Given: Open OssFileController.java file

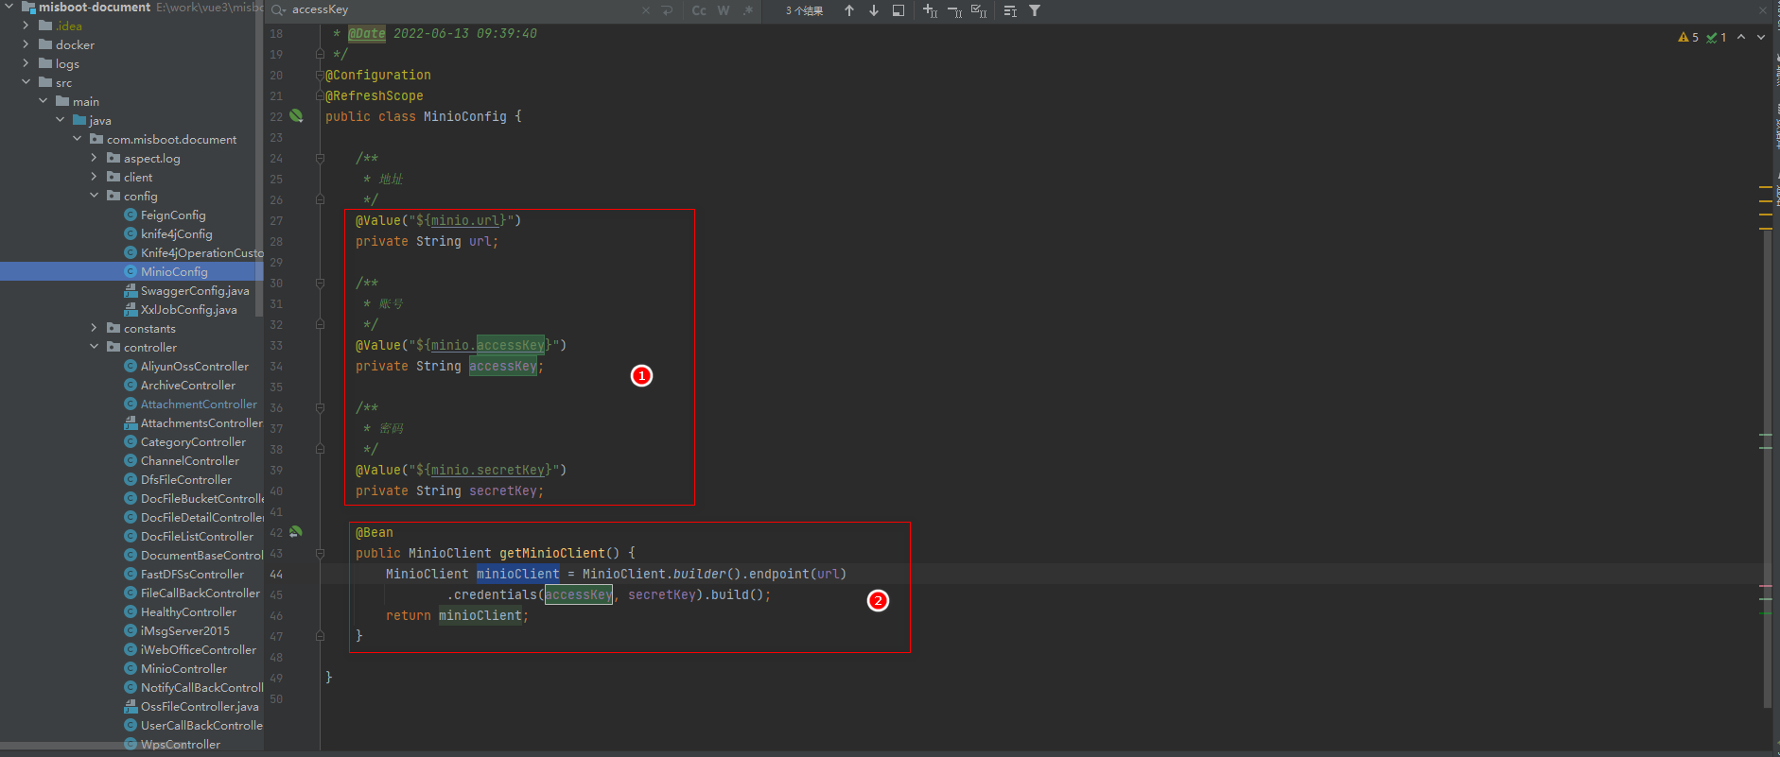Looking at the screenshot, I should [x=199, y=706].
